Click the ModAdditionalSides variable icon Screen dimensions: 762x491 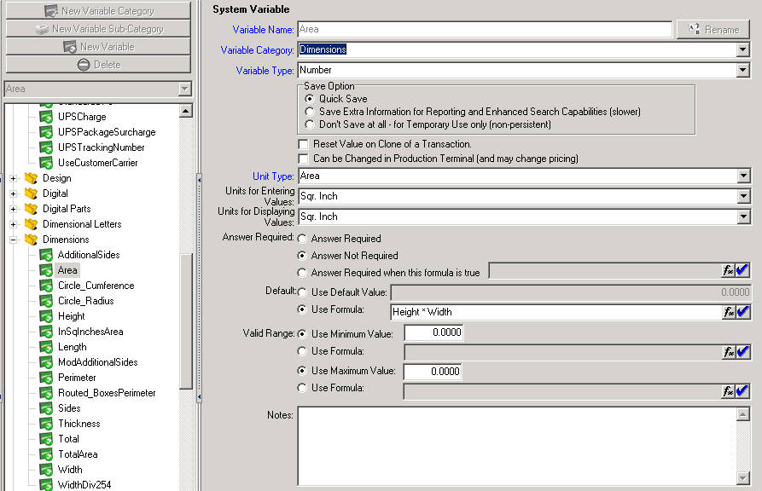(x=46, y=362)
